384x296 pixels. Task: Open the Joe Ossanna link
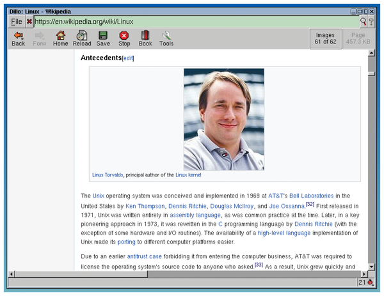(x=287, y=206)
